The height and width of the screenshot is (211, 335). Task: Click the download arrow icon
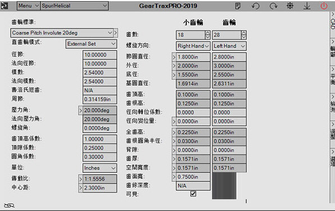307,6
